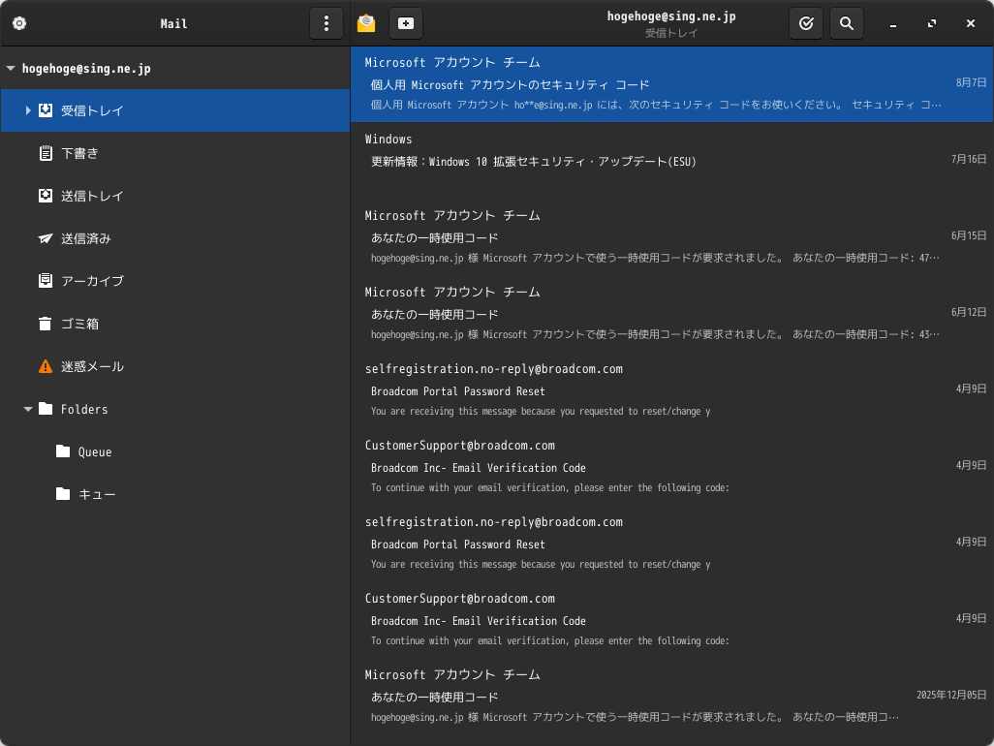
Task: Open the Windows 10 ESU update email
Action: pos(672,161)
